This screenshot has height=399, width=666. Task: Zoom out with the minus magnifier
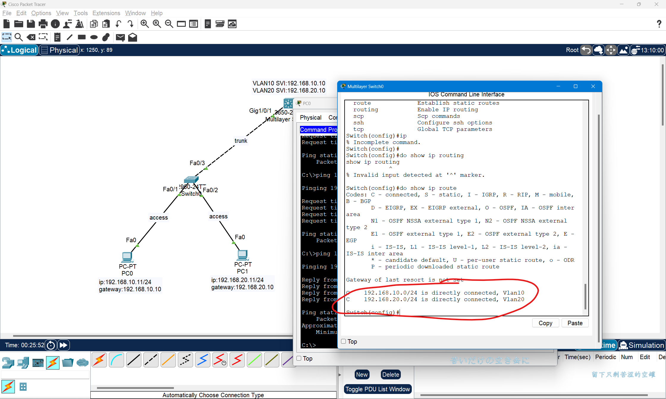coord(169,24)
